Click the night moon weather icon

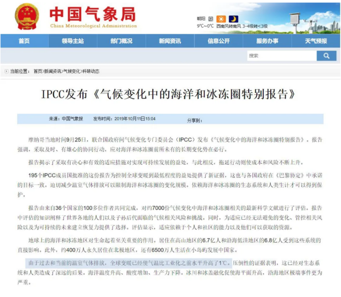pyautogui.click(x=233, y=19)
